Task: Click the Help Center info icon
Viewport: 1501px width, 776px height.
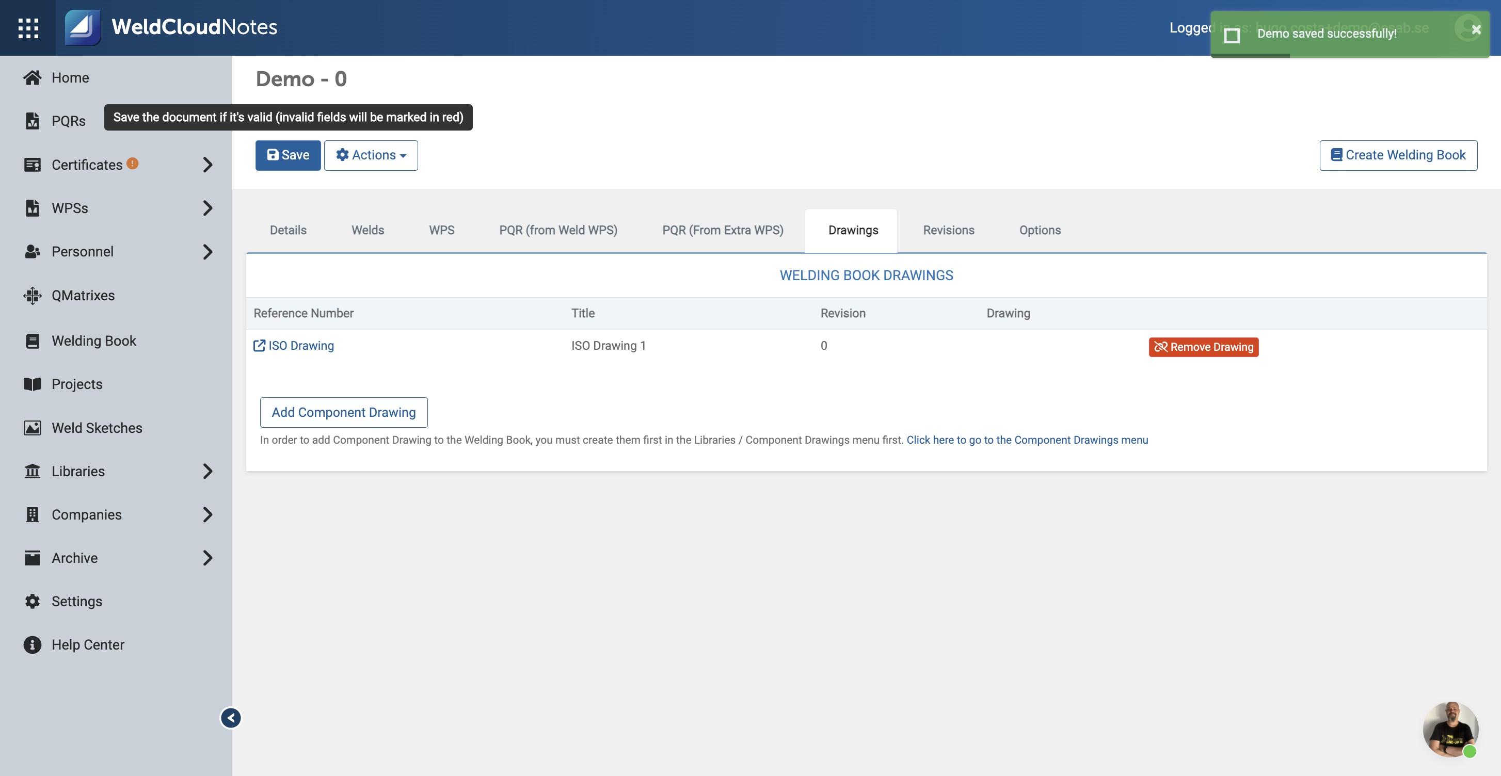Action: coord(33,644)
